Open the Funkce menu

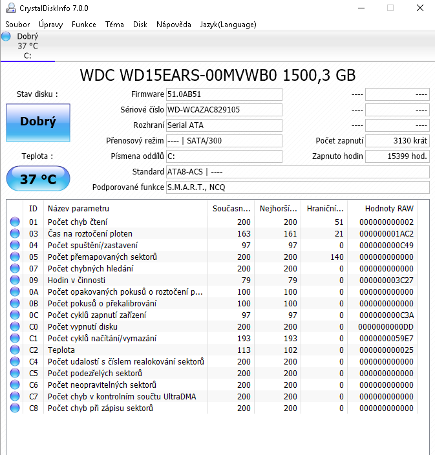[x=84, y=25]
